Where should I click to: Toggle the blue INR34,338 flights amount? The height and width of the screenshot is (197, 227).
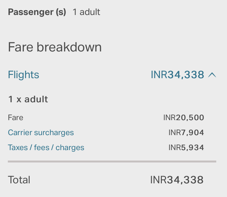pos(177,75)
